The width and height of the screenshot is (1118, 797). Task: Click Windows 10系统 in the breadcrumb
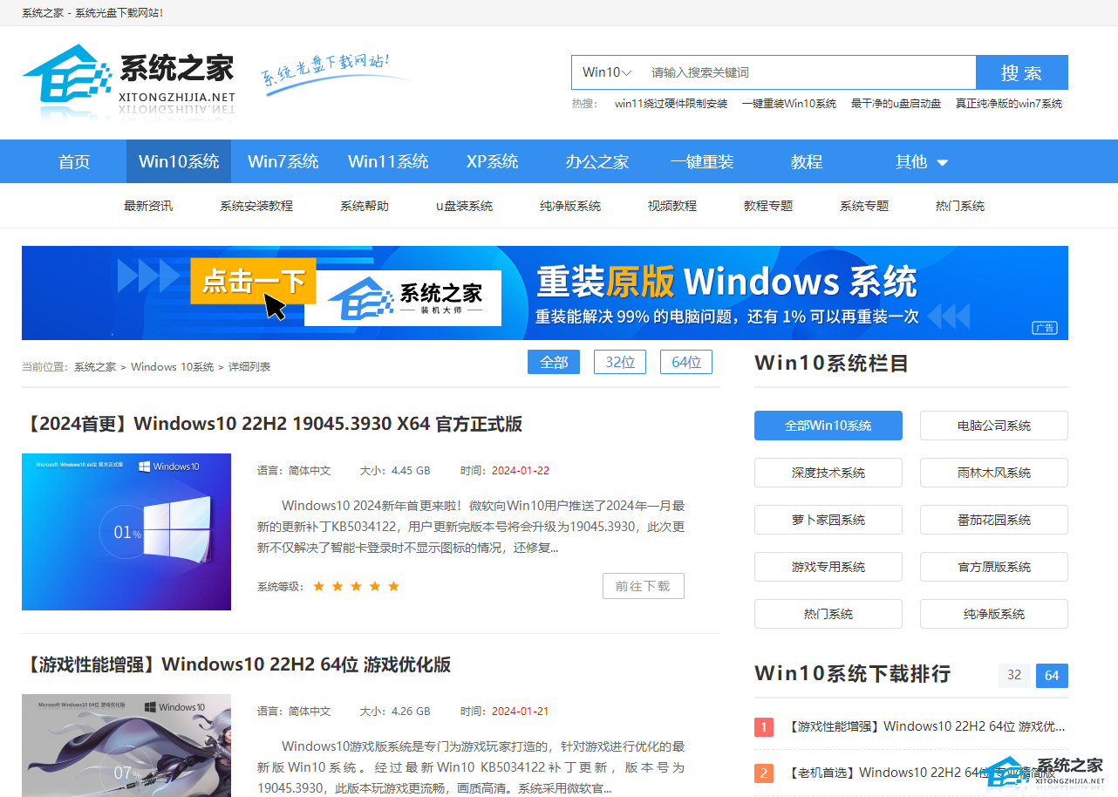173,367
